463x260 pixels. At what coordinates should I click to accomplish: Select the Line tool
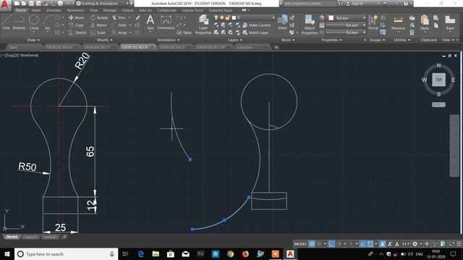[7, 22]
